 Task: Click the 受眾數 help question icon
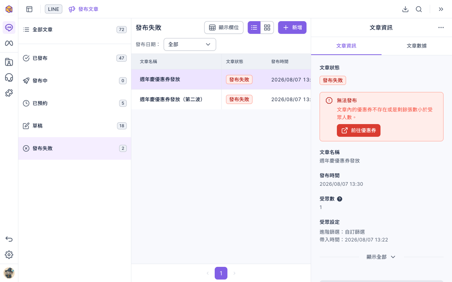[340, 199]
